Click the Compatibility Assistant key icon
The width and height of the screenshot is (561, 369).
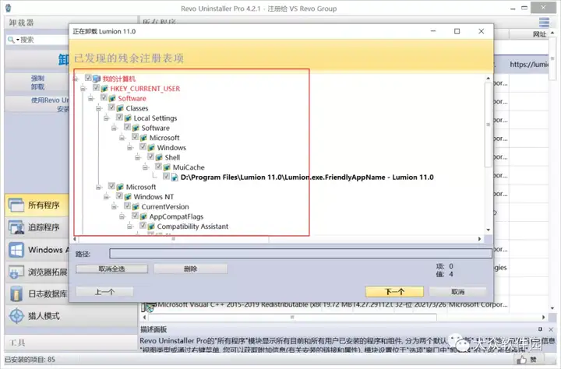coord(151,227)
